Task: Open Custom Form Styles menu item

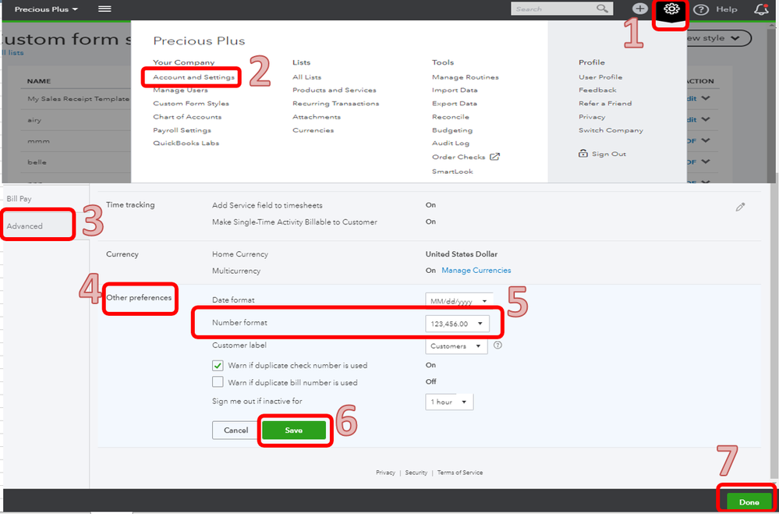Action: (191, 104)
